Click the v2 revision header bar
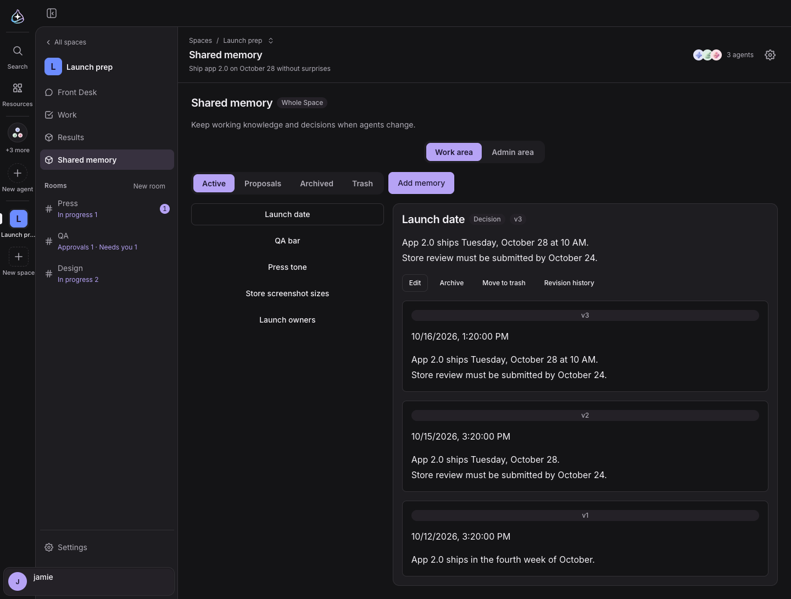The image size is (791, 599). click(585, 415)
